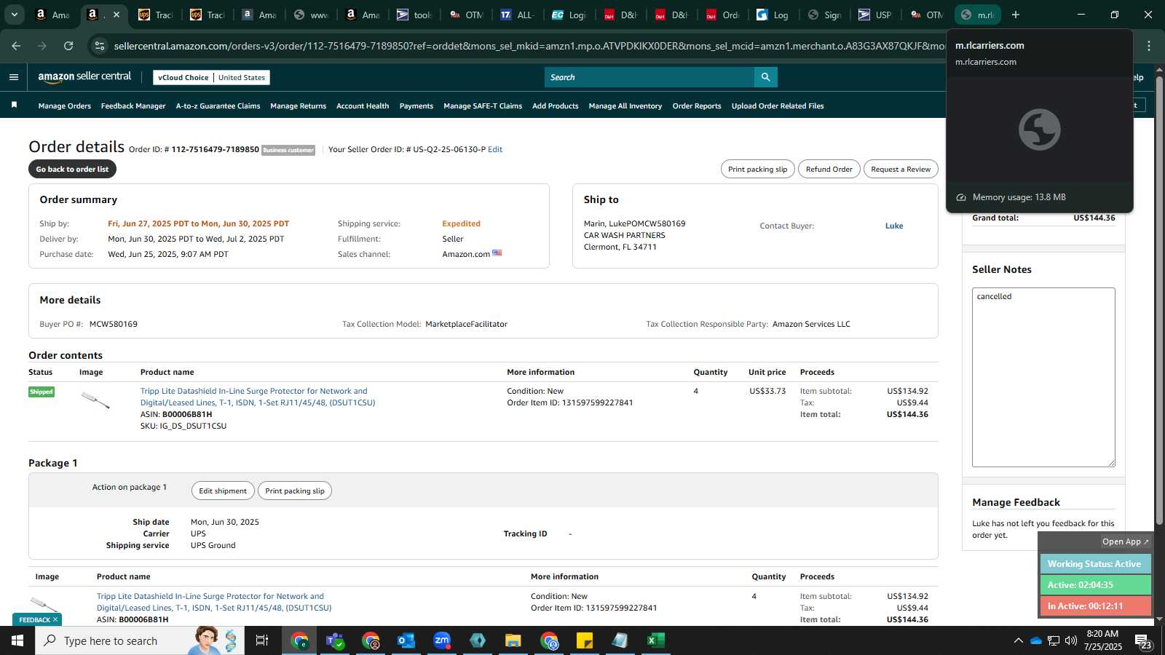
Task: Switch to the USPS 'tool' tab
Action: point(414,15)
